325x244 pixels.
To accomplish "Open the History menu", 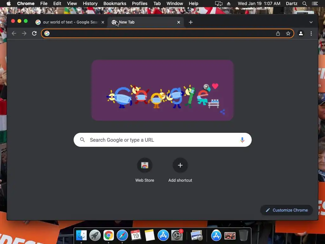I will tap(90, 3).
